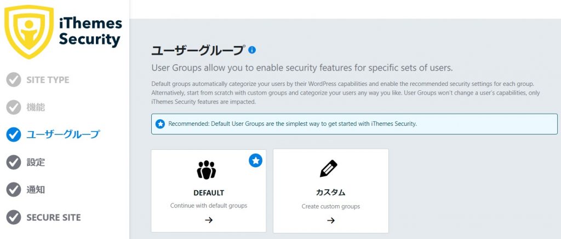Click the checkmark icon next to 設定
Screen dimensions: 561x239
(x=14, y=162)
